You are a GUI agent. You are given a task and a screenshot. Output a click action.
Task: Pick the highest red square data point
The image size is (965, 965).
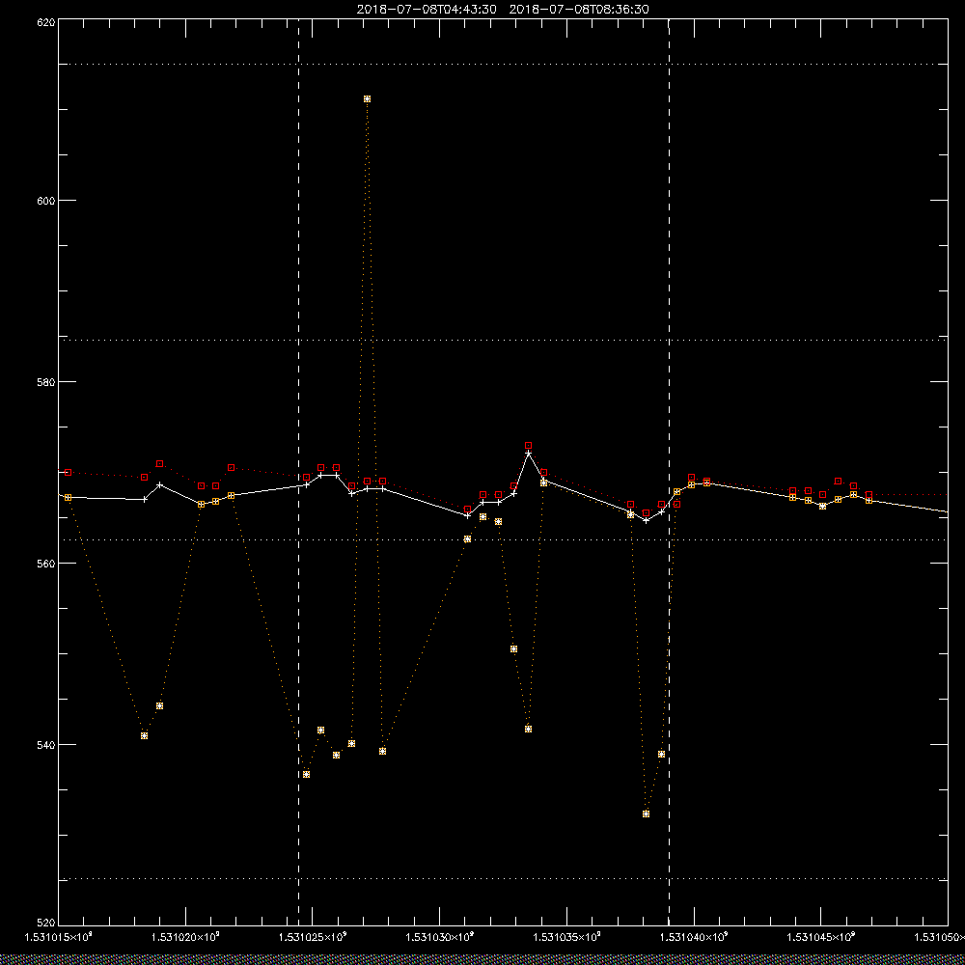click(x=528, y=445)
